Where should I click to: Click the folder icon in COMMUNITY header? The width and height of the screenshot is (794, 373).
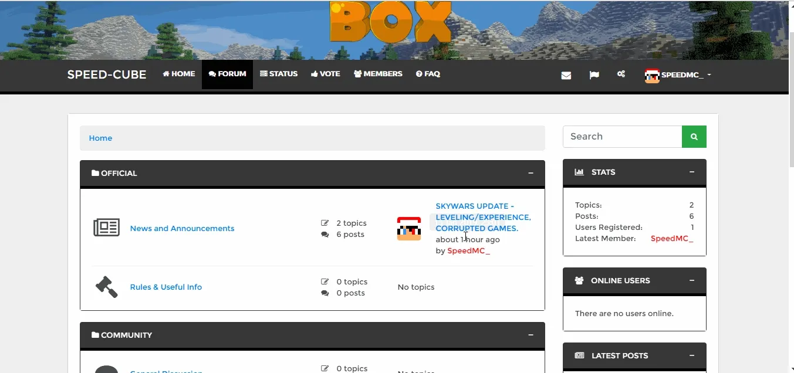[95, 335]
